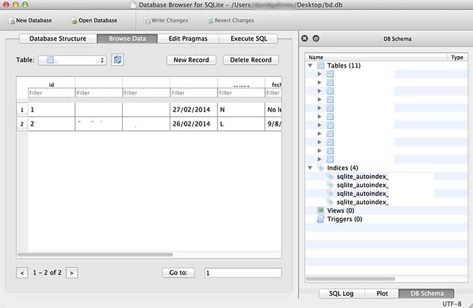Click the UTF-8 encoding label in the status bar
This screenshot has height=308, width=473.
[451, 304]
